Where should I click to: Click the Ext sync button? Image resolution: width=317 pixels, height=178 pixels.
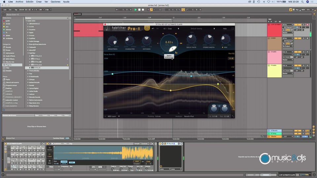pyautogui.click(x=10, y=10)
